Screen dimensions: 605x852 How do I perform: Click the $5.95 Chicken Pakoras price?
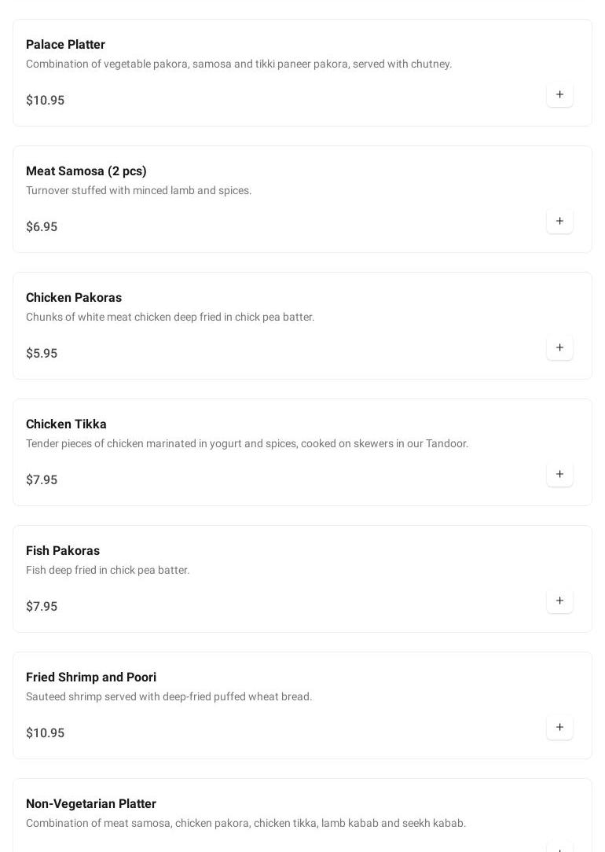[x=42, y=354]
